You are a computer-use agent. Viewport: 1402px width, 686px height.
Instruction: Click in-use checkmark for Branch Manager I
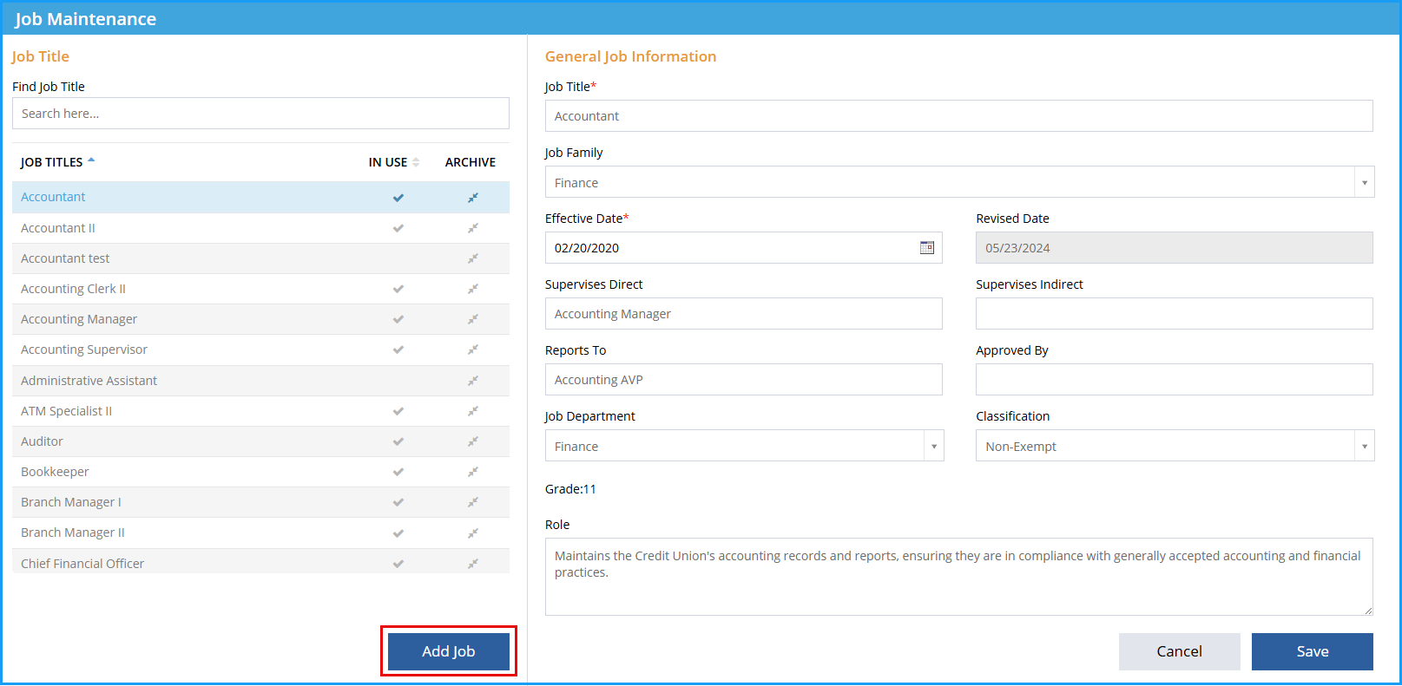(398, 502)
